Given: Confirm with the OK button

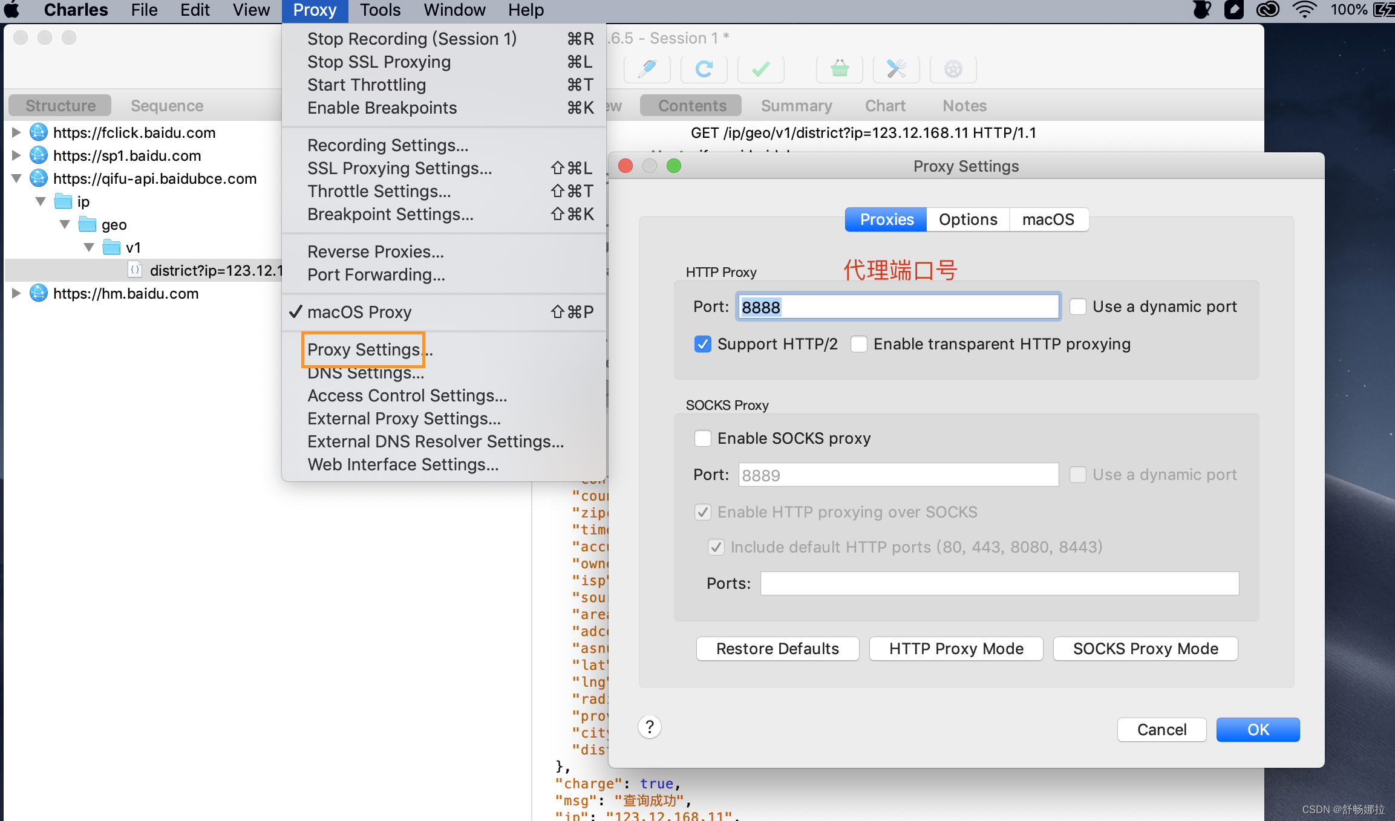Looking at the screenshot, I should [x=1258, y=730].
